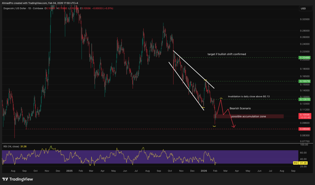This screenshot has height=185, width=315.
Task: Click the red 0.08948 support price label
Action: pos(304,129)
